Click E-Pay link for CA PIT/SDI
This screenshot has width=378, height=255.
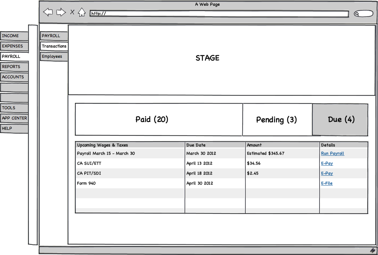[327, 173]
